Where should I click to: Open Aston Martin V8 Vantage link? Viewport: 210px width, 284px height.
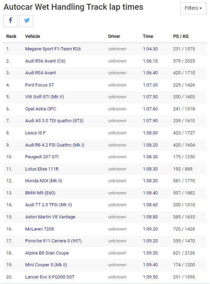click(x=50, y=217)
